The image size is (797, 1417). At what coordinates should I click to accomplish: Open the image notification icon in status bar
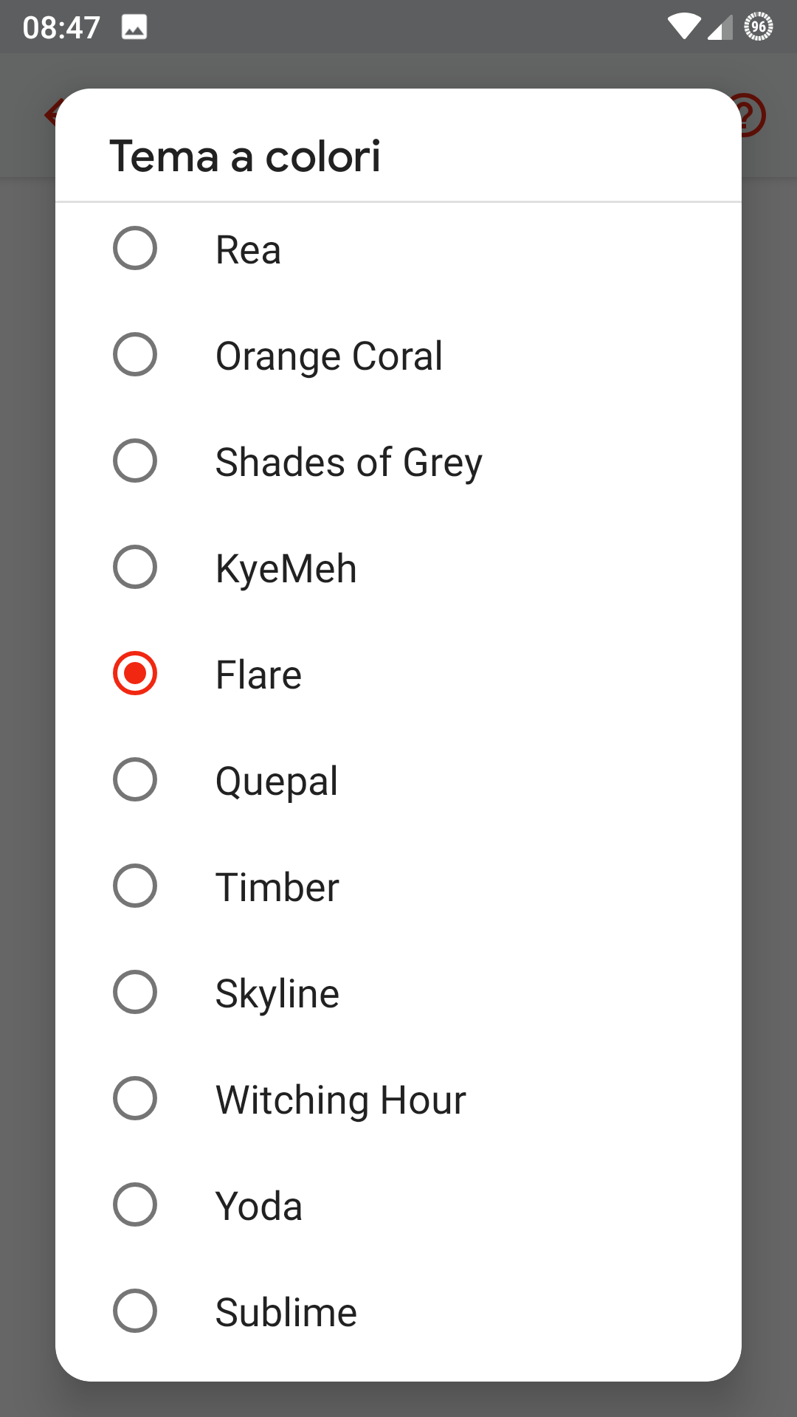click(x=134, y=27)
